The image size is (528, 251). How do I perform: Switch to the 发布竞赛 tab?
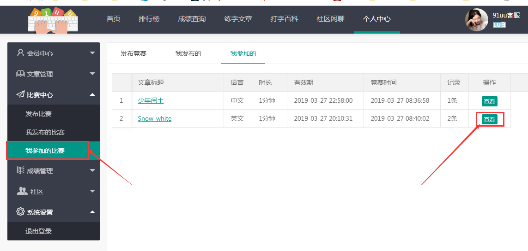click(x=134, y=53)
